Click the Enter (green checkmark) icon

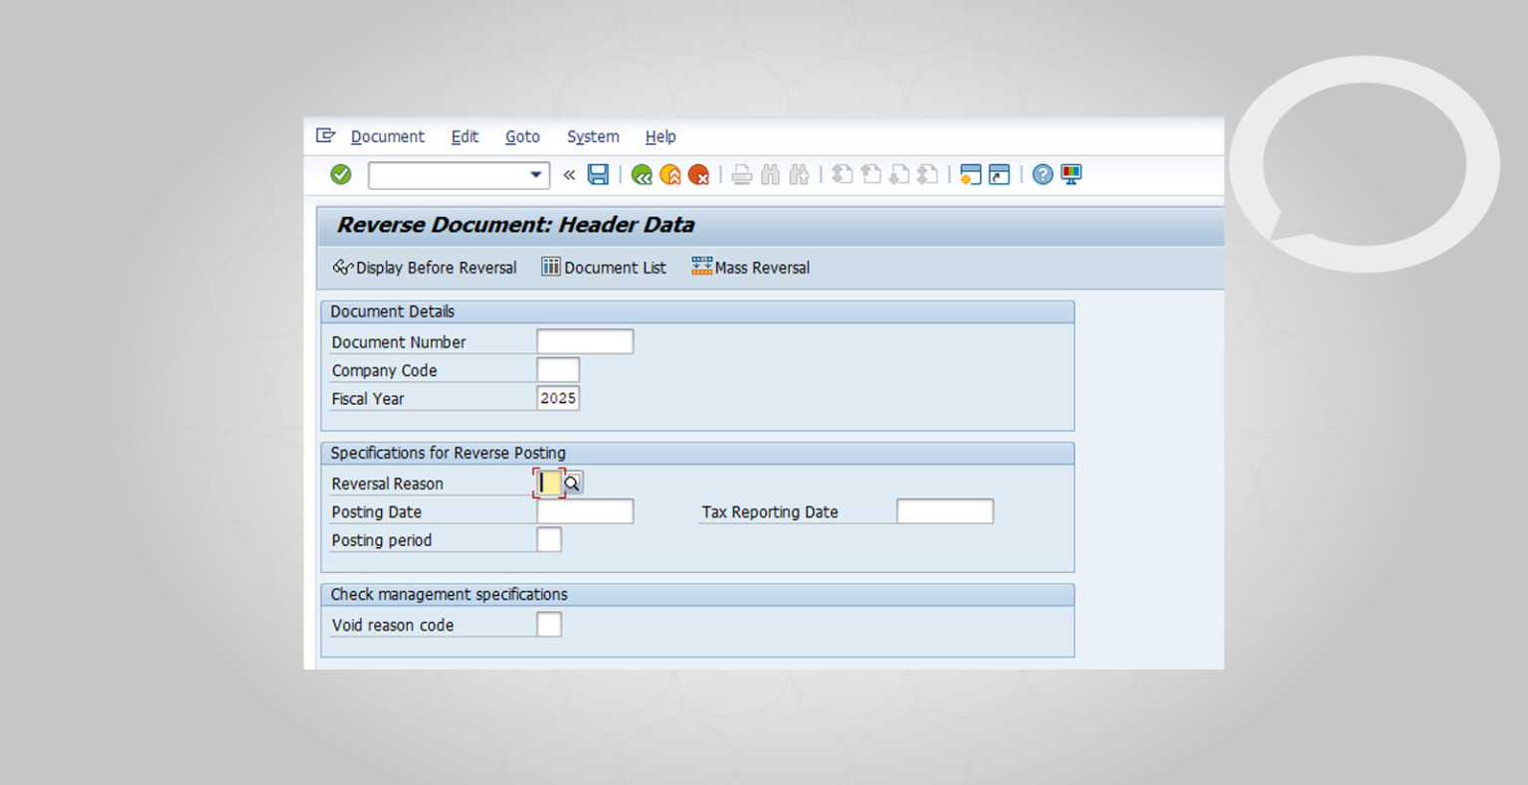tap(340, 174)
